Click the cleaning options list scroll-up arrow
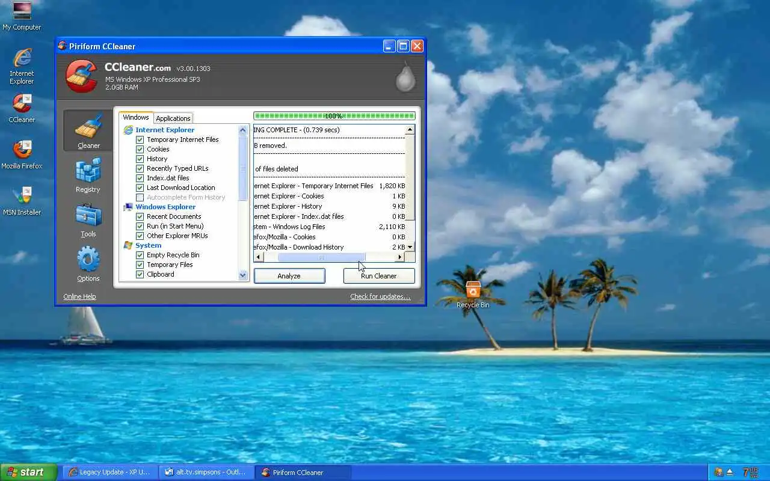The image size is (770, 481). (x=243, y=130)
